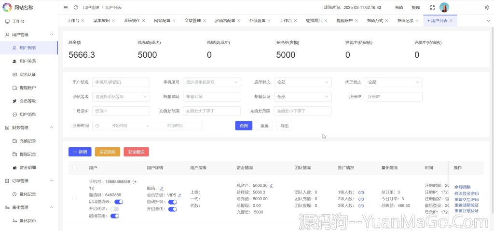Switch to the 轮播图片 tab
This screenshot has width=494, height=231.
click(x=314, y=20)
